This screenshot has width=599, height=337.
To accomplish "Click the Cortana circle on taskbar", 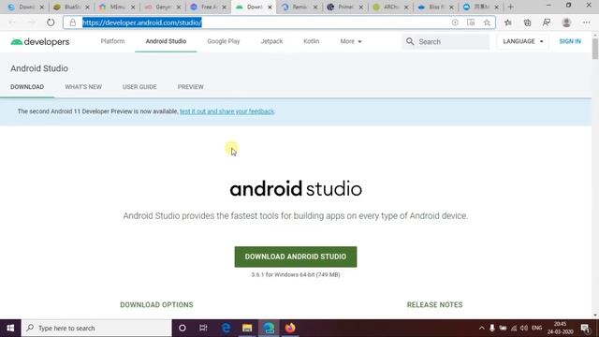I will (183, 328).
